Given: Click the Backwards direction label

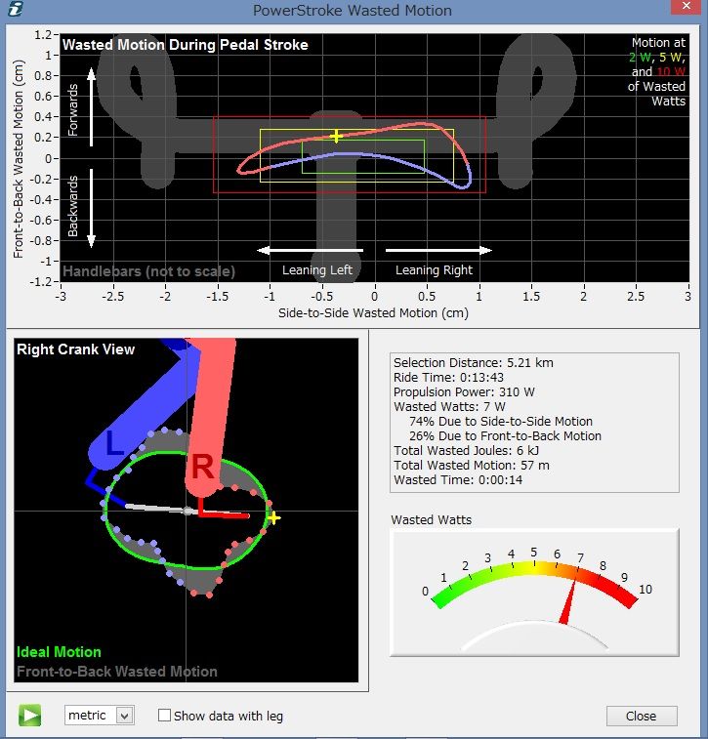Looking at the screenshot, I should point(72,206).
